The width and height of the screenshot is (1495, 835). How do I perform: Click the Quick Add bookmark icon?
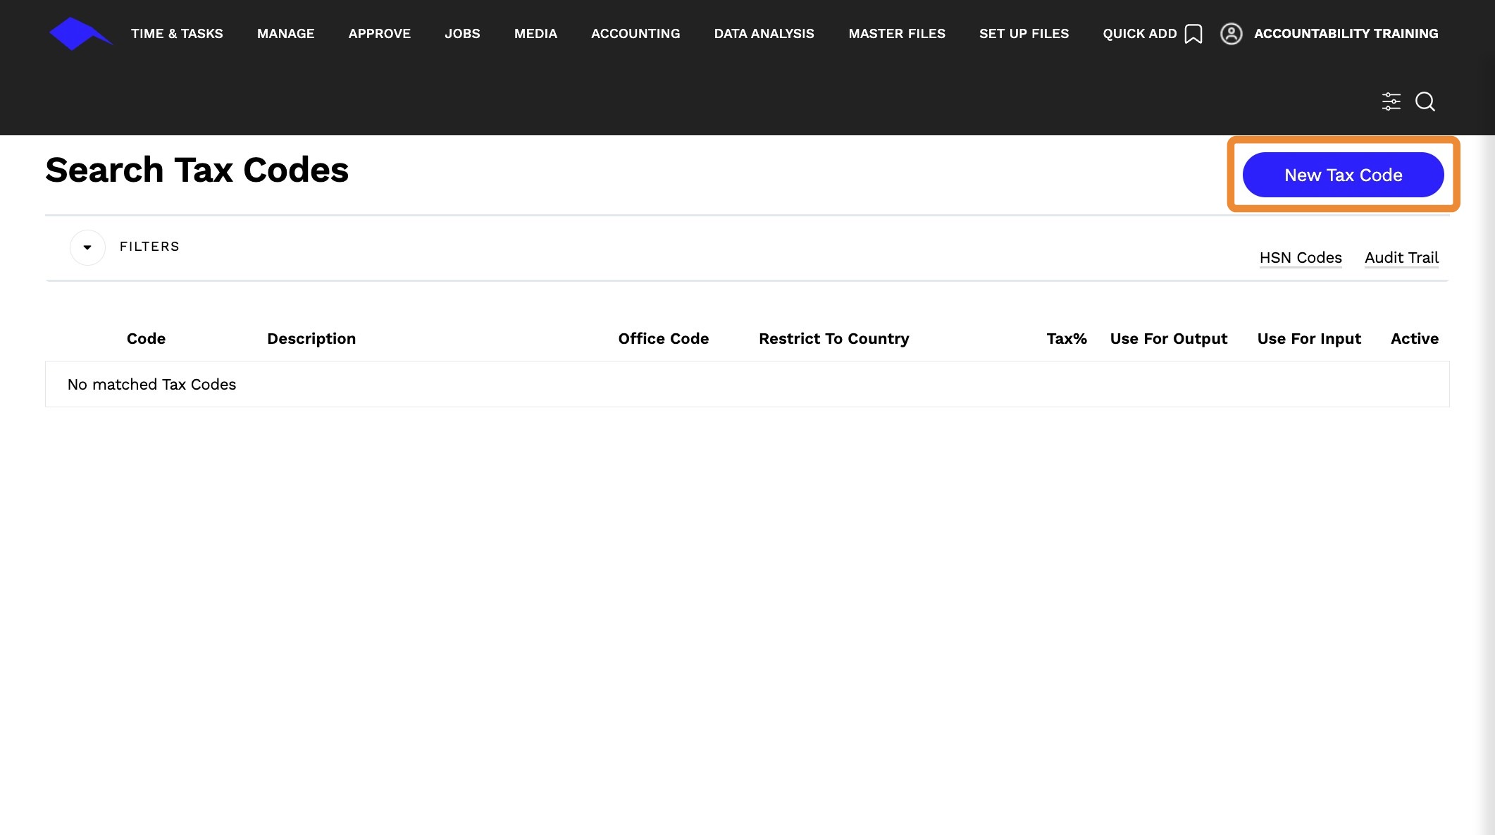click(x=1193, y=34)
